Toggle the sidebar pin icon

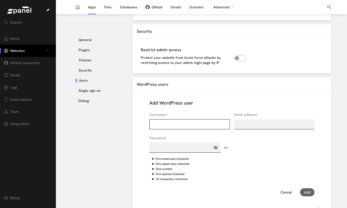coord(48,10)
